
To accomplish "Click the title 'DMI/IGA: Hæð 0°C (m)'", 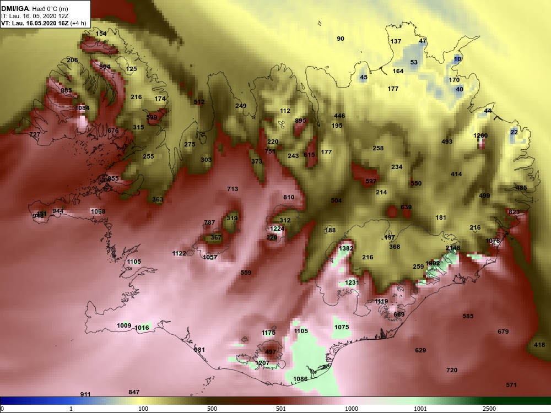I will (35, 9).
